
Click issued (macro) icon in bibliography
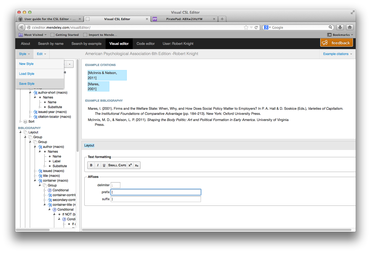(40, 171)
